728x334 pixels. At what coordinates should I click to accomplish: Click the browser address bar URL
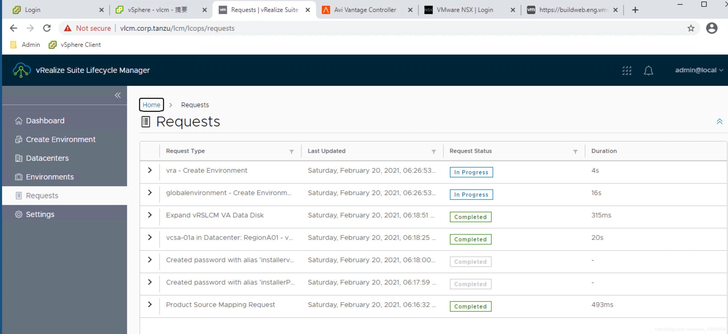click(177, 28)
